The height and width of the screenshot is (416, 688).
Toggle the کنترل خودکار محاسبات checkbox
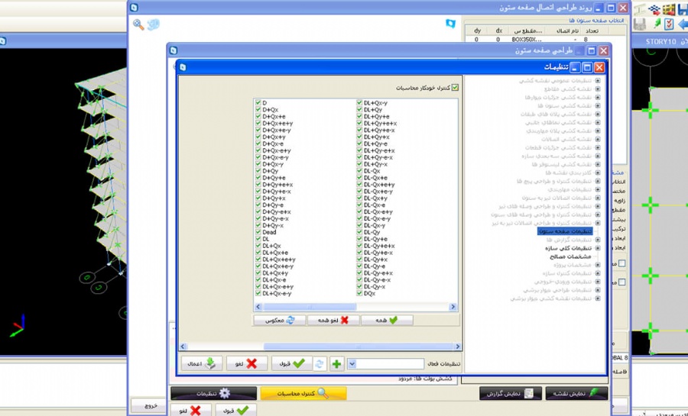click(456, 88)
